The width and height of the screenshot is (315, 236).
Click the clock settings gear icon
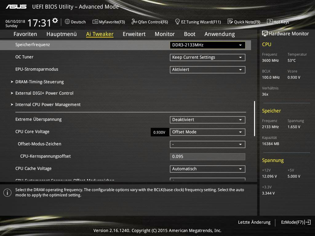click(x=55, y=20)
